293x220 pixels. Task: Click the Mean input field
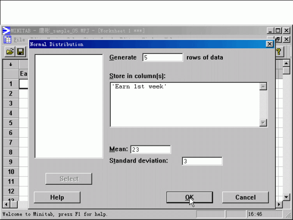pyautogui.click(x=150, y=150)
